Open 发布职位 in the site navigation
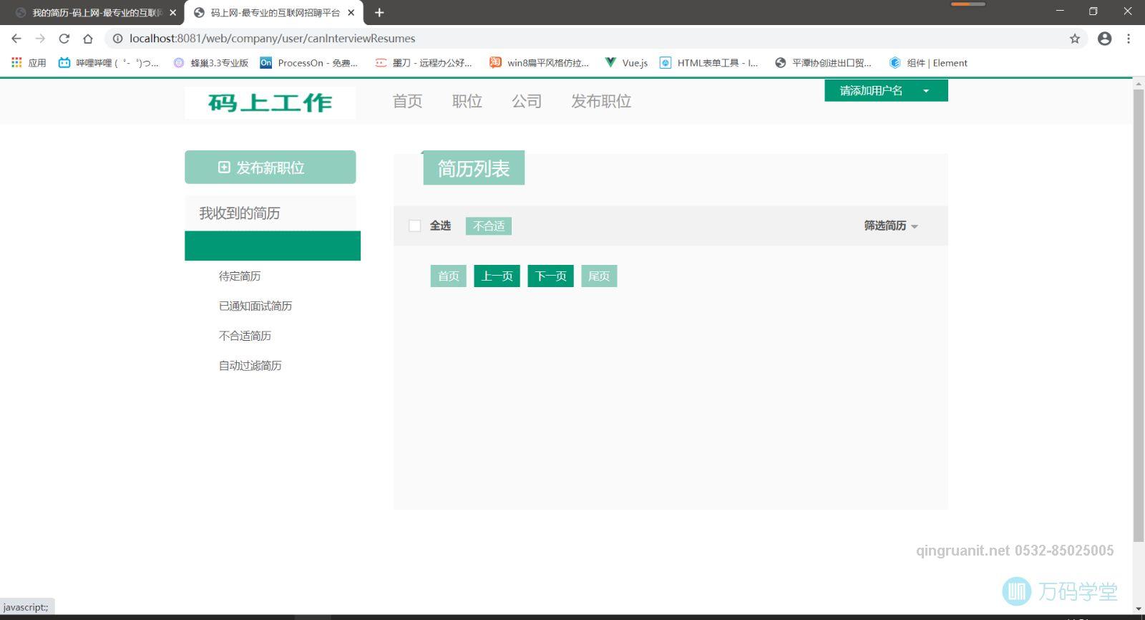The width and height of the screenshot is (1145, 620). click(601, 102)
